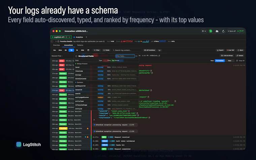The image size is (256, 160).
Task: Expand the Function Details chevron
Action: tap(56, 41)
